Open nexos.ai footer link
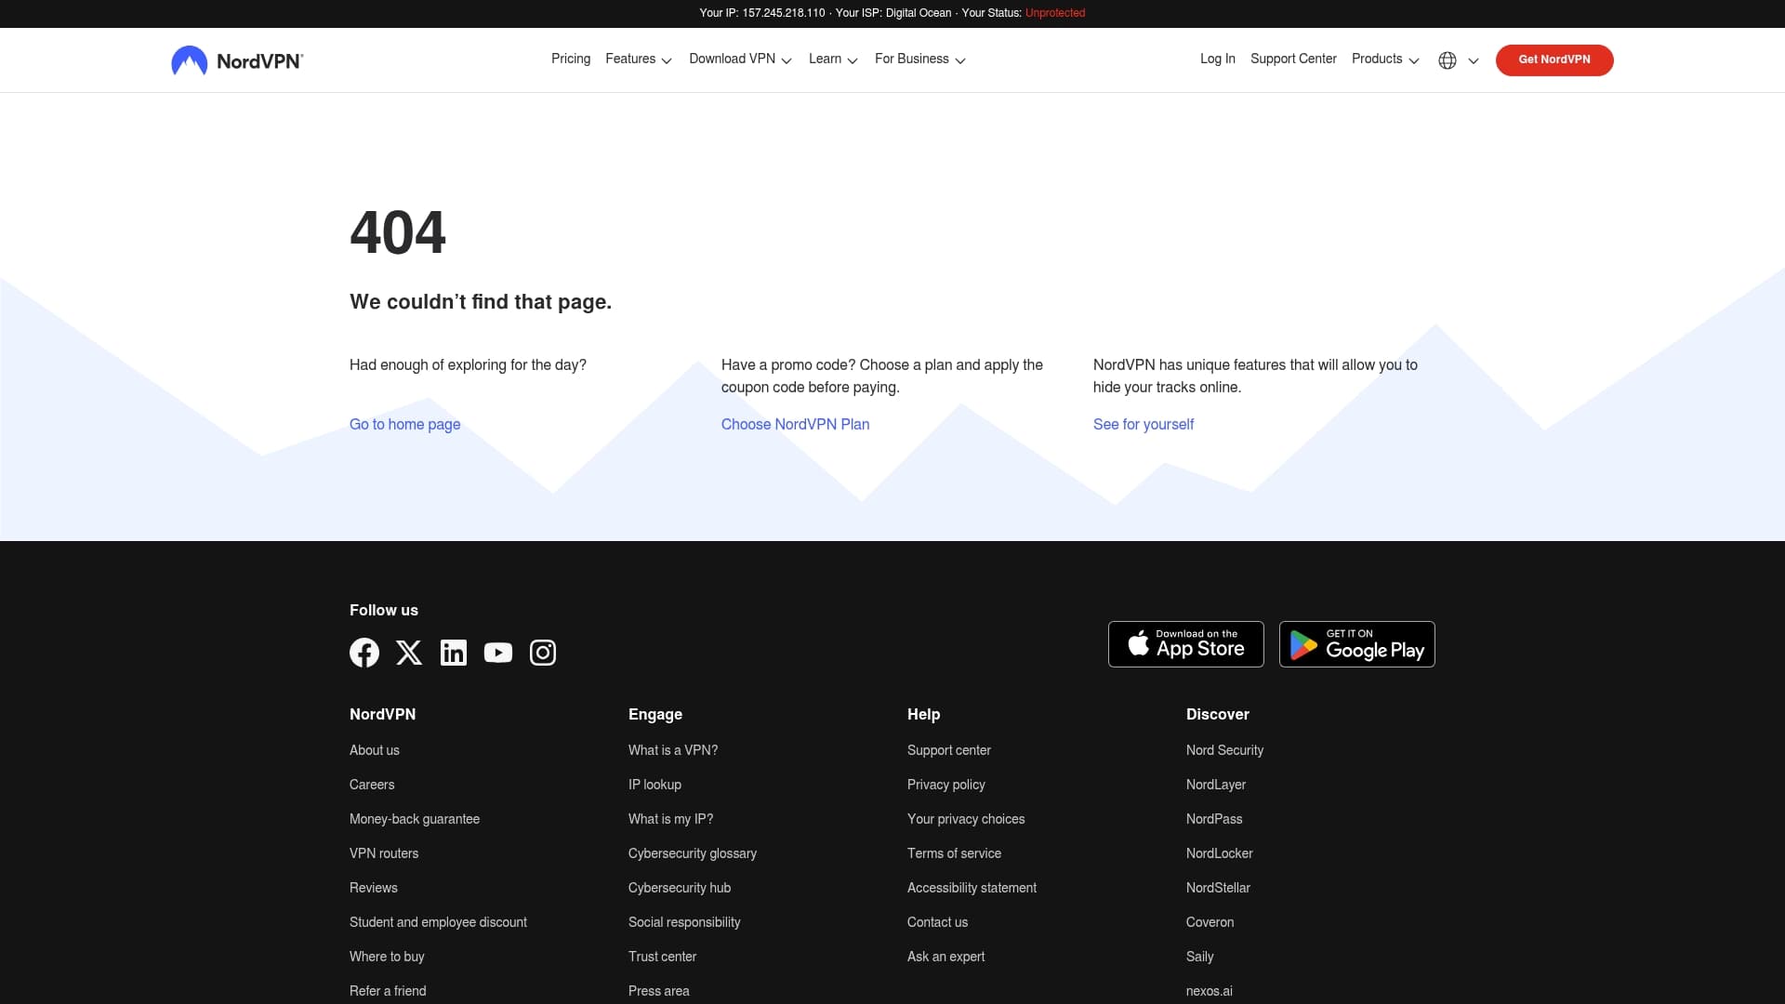1785x1004 pixels. [1210, 991]
